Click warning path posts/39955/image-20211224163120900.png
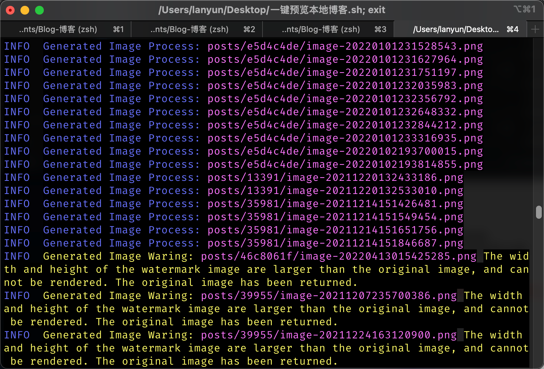Image resolution: width=544 pixels, height=369 pixels. [329, 335]
